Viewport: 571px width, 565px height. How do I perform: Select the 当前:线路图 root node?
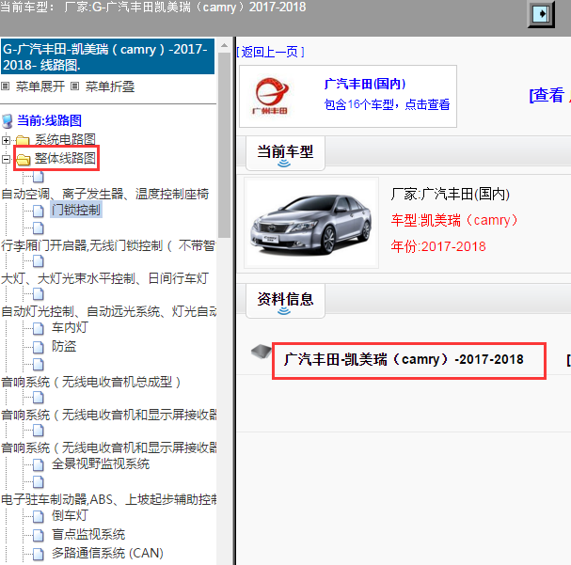point(49,120)
